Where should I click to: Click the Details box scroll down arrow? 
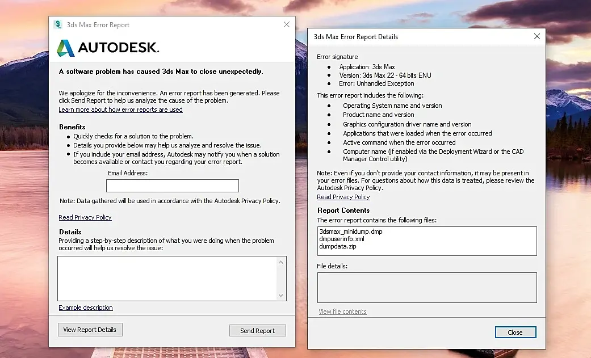[281, 296]
